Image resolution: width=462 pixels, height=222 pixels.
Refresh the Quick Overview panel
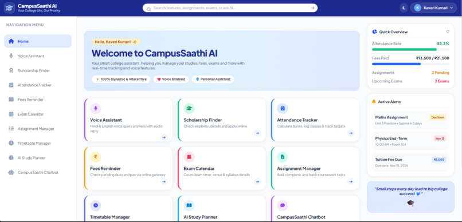point(448,32)
